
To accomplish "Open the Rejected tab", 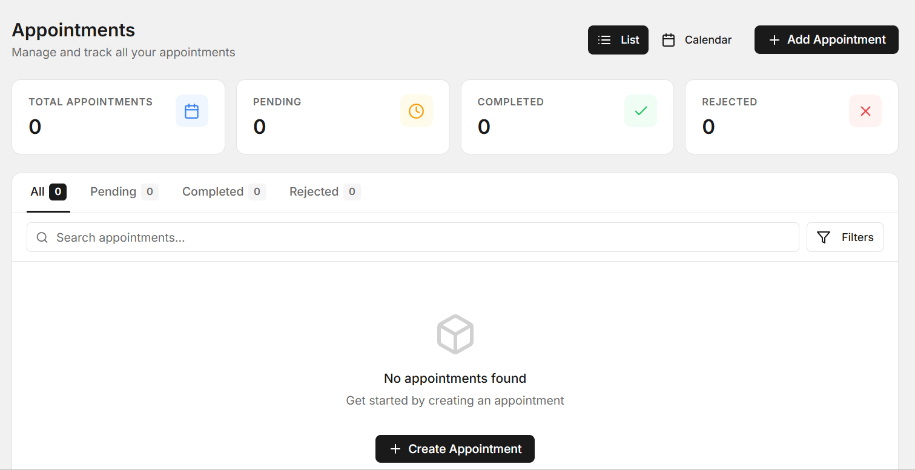I will (325, 192).
